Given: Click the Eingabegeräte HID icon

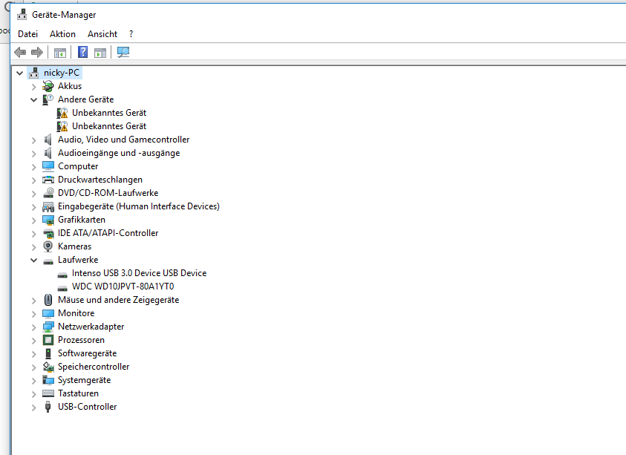Looking at the screenshot, I should [48, 206].
